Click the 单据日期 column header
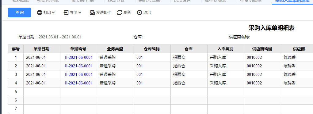The width and height of the screenshot is (313, 114). [x=42, y=49]
